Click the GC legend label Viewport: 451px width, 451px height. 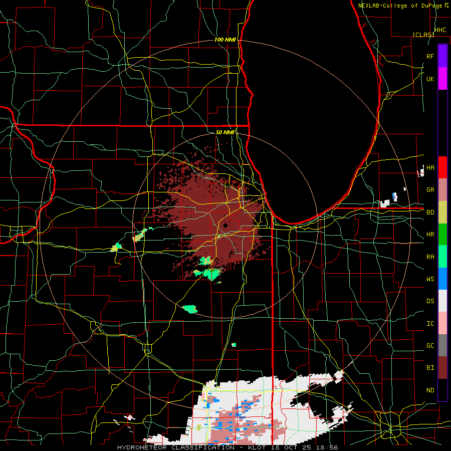click(x=430, y=346)
